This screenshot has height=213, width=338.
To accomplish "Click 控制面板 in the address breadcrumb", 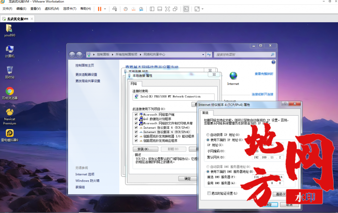I will pyautogui.click(x=103, y=54).
